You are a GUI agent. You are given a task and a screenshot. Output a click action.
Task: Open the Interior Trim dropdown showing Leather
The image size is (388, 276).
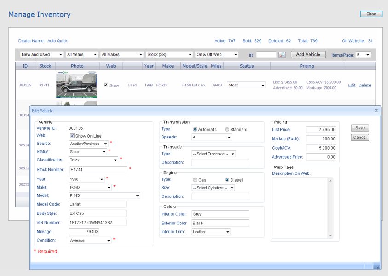tap(211, 232)
